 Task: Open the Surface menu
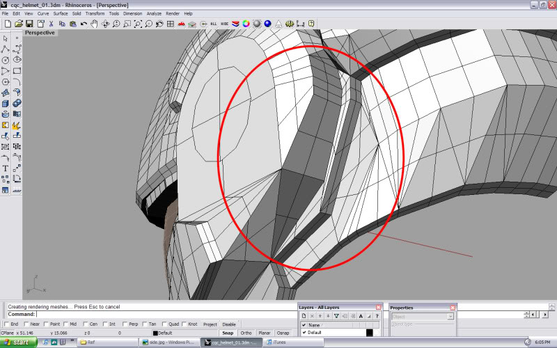click(x=61, y=13)
